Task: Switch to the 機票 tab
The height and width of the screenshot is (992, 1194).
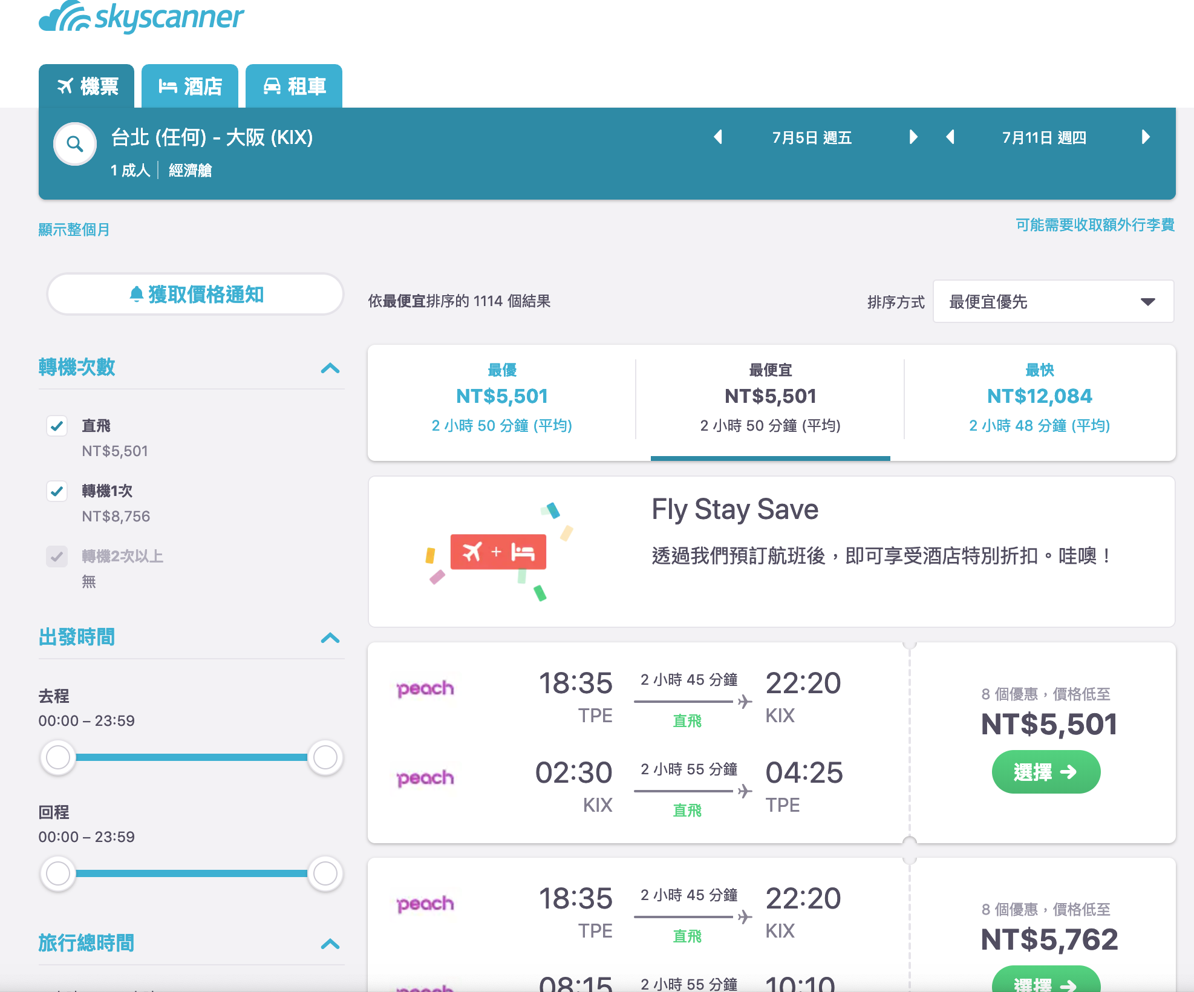Action: (x=86, y=86)
